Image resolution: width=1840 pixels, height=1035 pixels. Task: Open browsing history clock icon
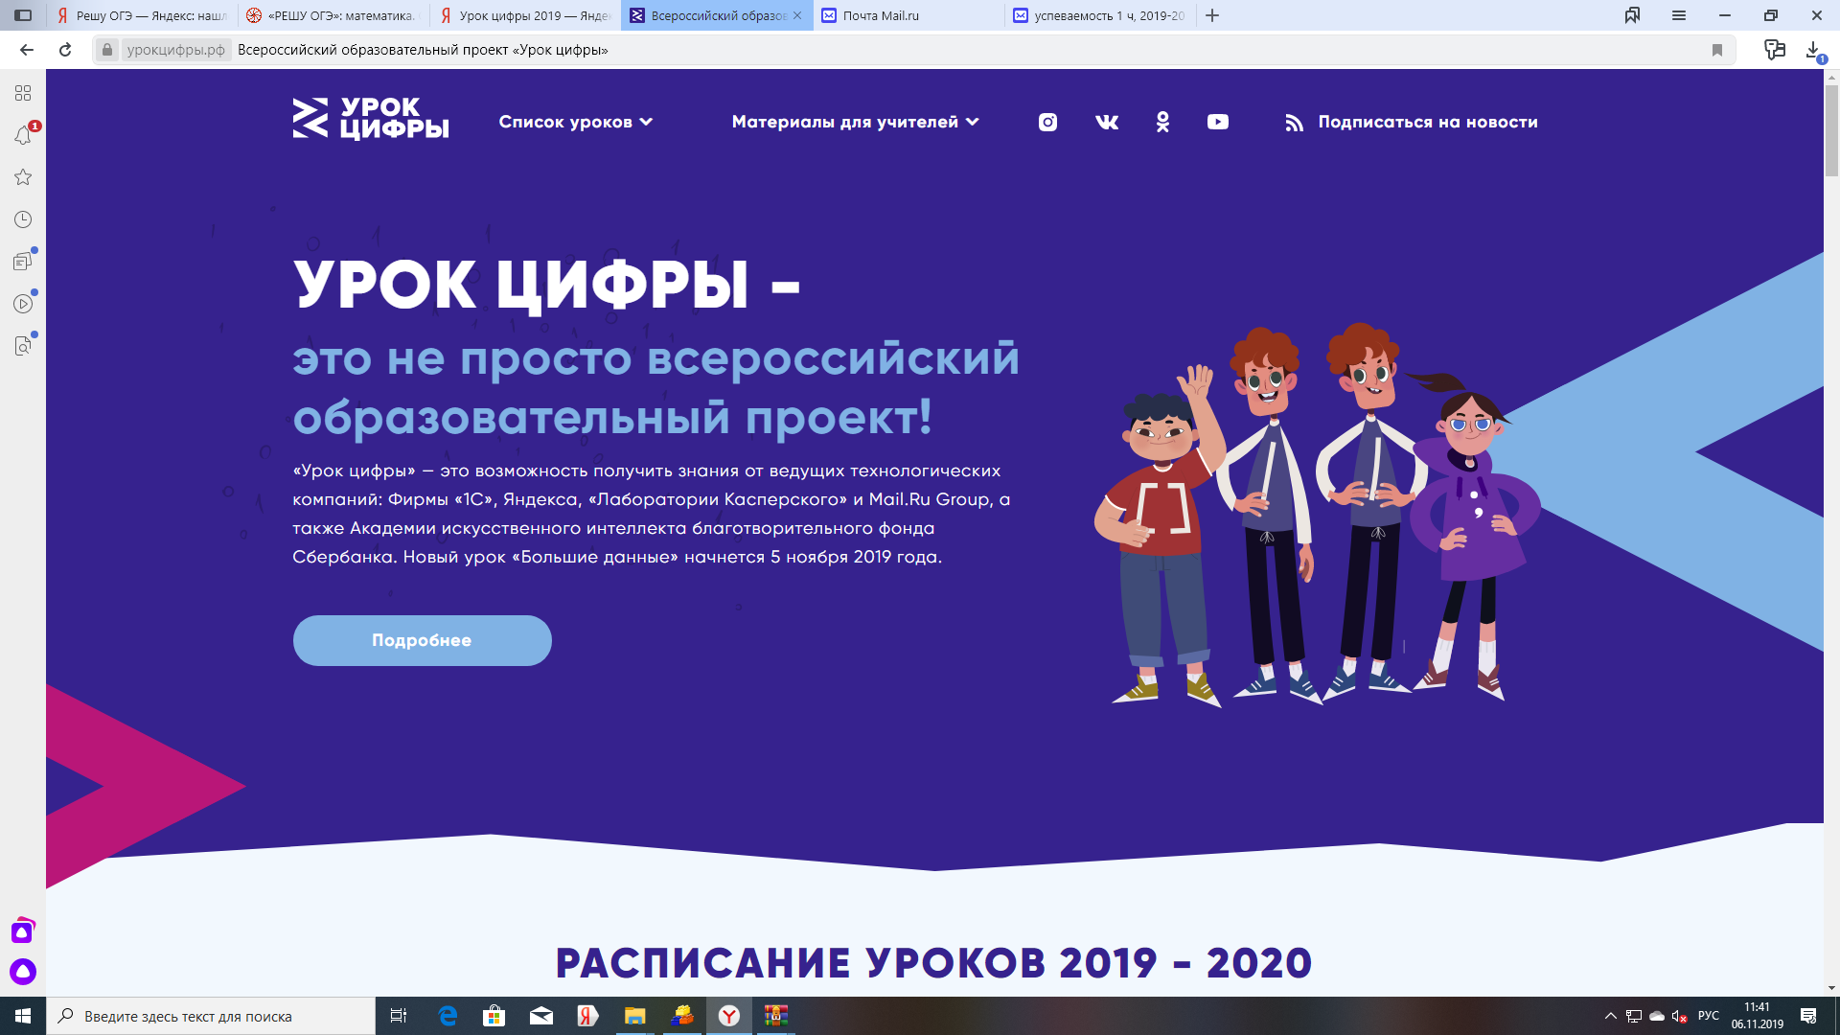coord(23,219)
